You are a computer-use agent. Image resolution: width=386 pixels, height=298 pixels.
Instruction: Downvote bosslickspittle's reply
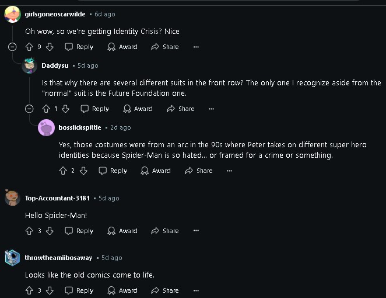coord(83,171)
